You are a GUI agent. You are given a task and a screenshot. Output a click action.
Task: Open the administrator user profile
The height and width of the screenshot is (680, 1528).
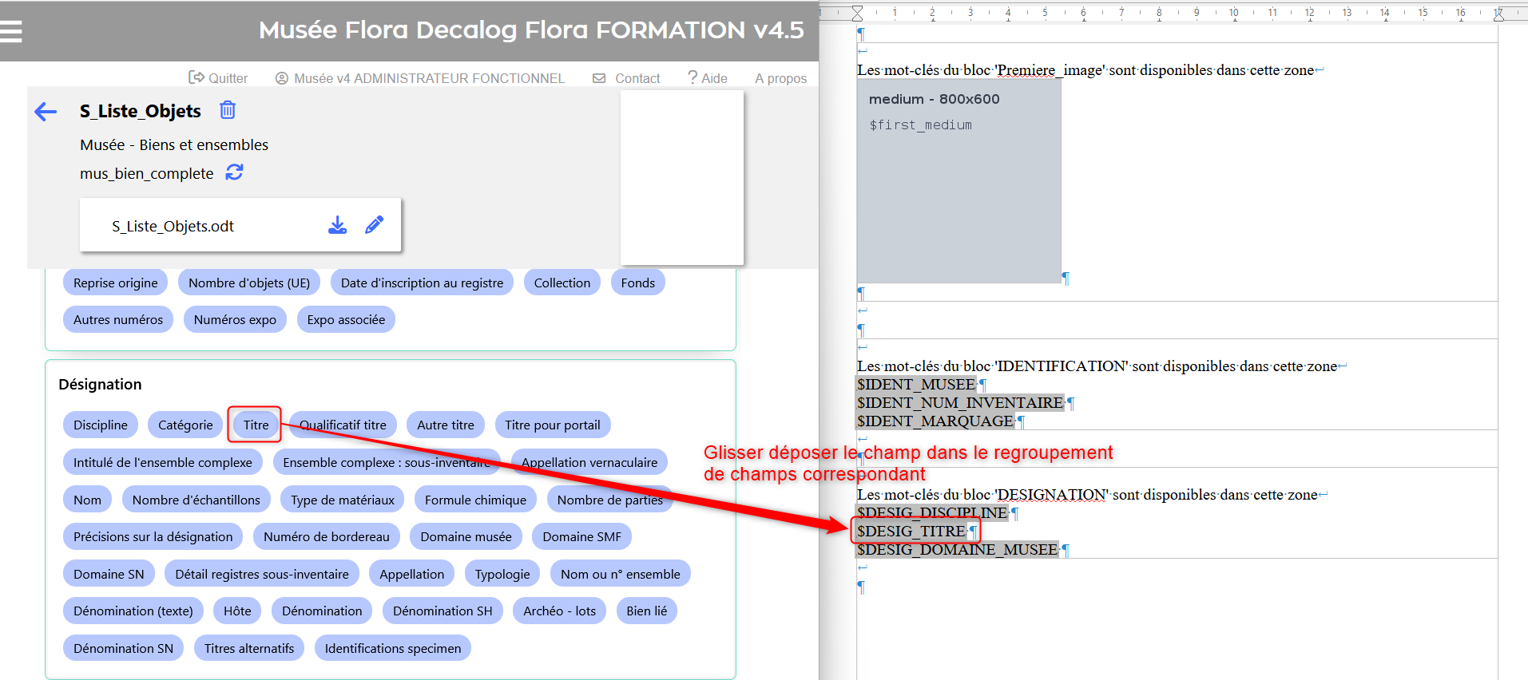tap(420, 78)
